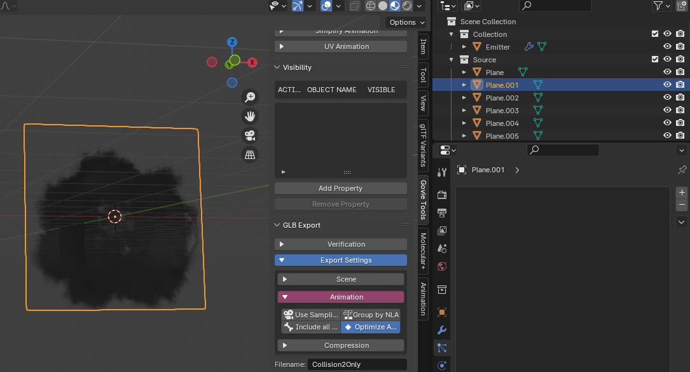Click the properties editor search field
Viewport: 690px width, 372px height.
[x=563, y=150]
